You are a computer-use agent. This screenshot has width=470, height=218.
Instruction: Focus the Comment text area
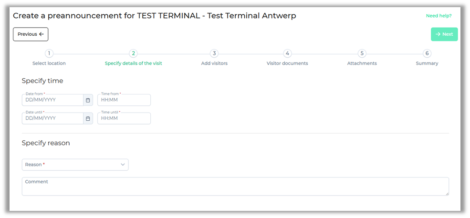click(235, 187)
